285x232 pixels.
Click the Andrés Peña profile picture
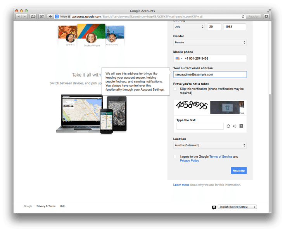pos(112,38)
